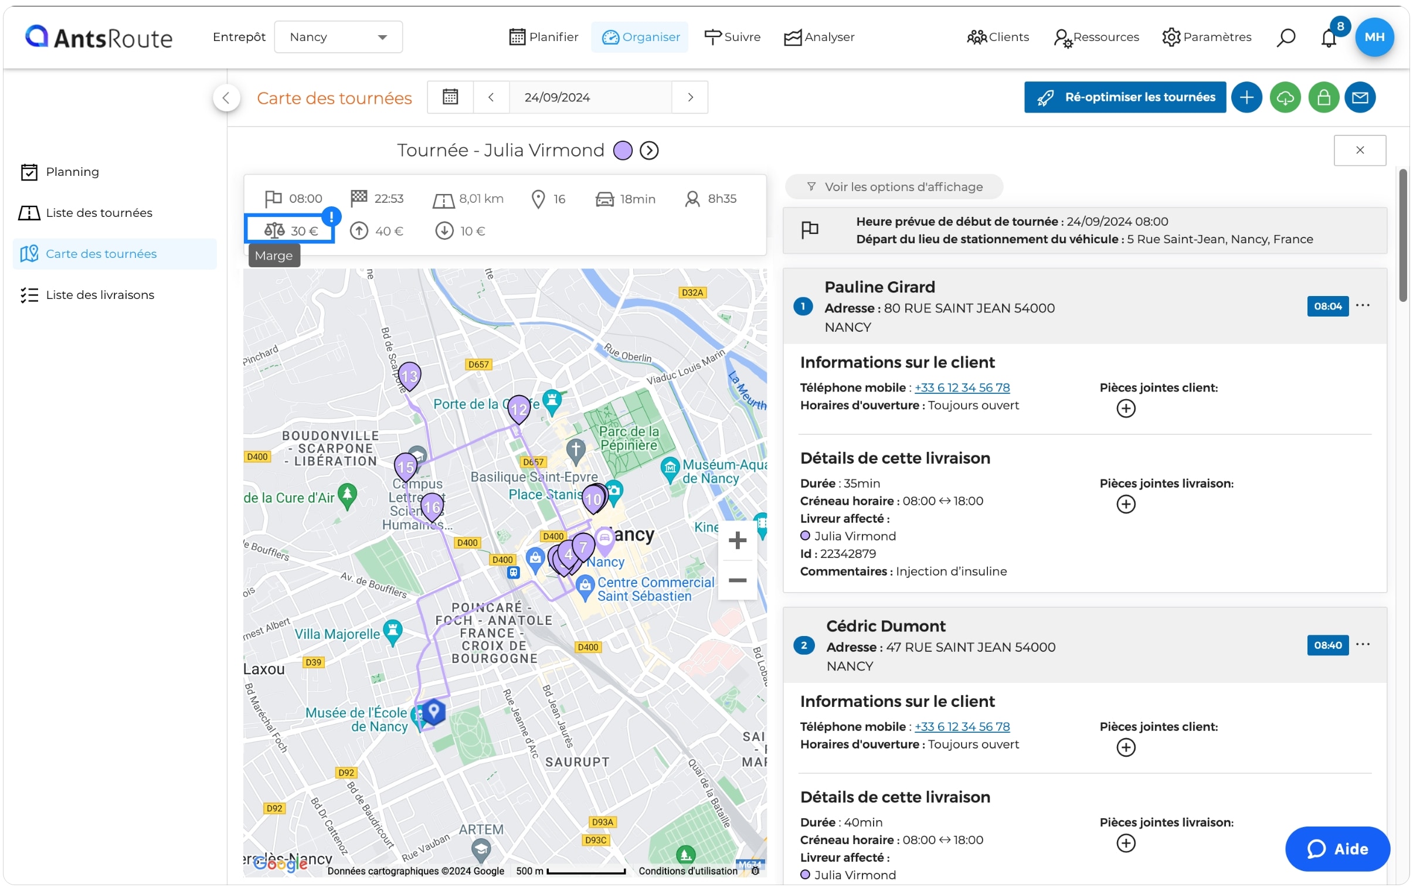Zoom in on the map
The height and width of the screenshot is (891, 1413).
(x=737, y=540)
